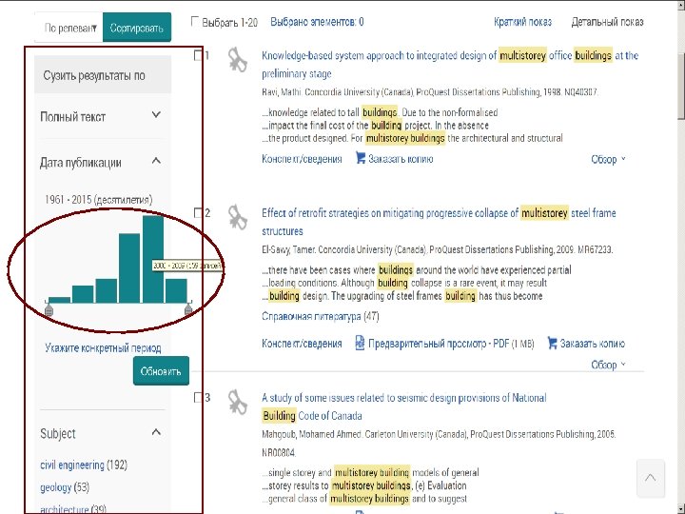Click 'Заказать копию' link in result 2
The image size is (685, 514).
(x=593, y=344)
